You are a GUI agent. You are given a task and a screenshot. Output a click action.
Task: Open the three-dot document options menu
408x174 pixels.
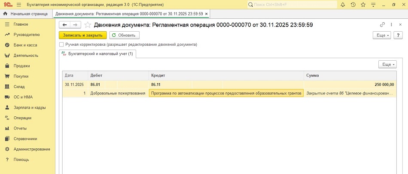pyautogui.click(x=391, y=25)
